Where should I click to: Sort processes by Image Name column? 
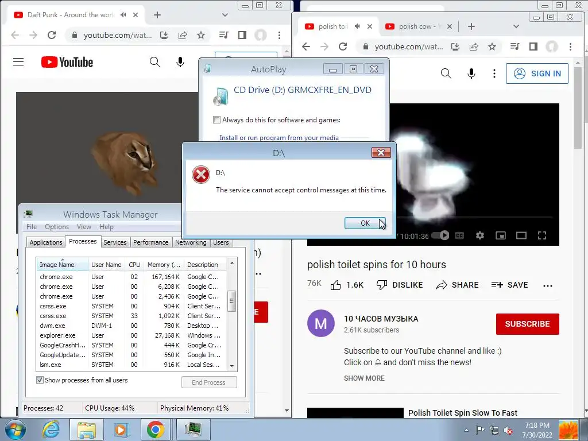tap(62, 264)
